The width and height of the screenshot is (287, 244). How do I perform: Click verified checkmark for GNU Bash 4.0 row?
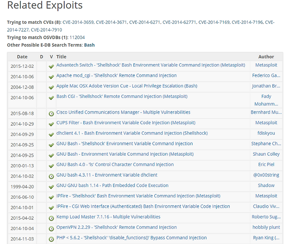51,166
